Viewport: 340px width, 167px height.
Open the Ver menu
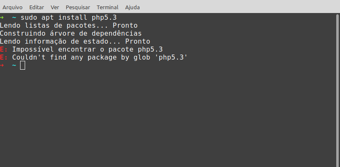55,8
